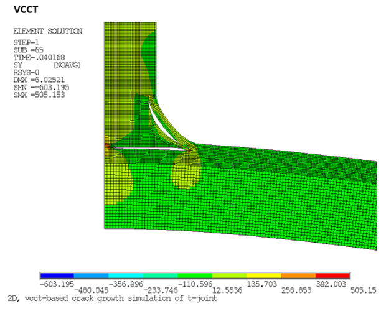
Task: Click the SMX =505.153 value
Action: (x=39, y=95)
